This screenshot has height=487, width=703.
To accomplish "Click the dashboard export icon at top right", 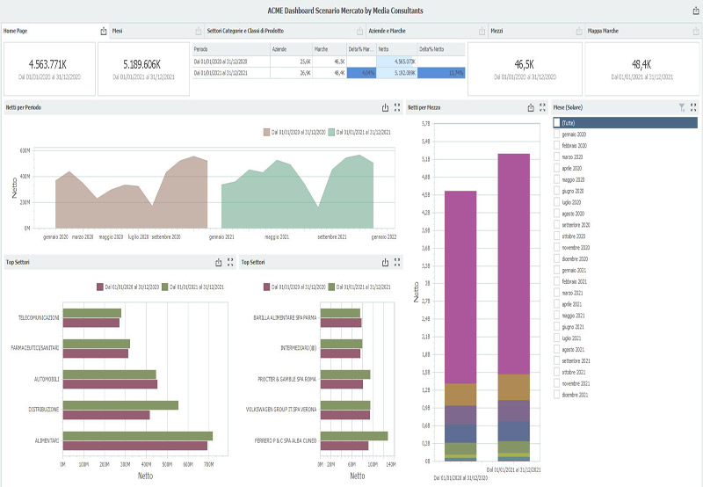I will tap(695, 11).
